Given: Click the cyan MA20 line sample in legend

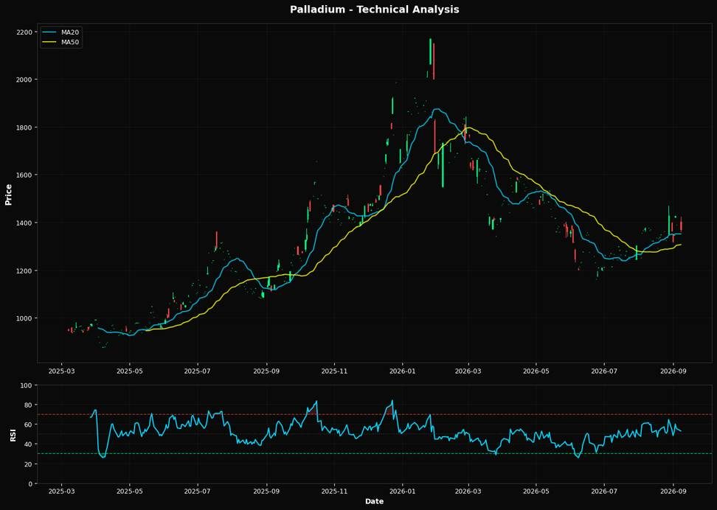Looking at the screenshot, I should pos(50,32).
